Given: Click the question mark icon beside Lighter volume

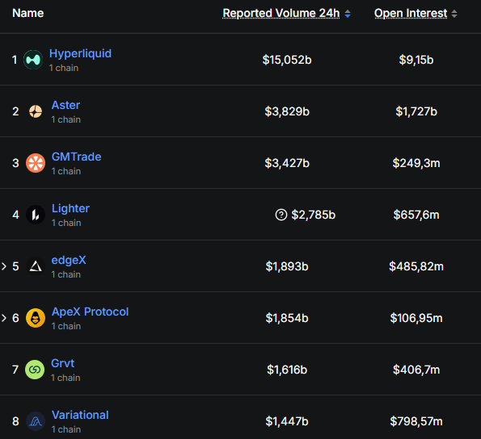Looking at the screenshot, I should pyautogui.click(x=281, y=215).
